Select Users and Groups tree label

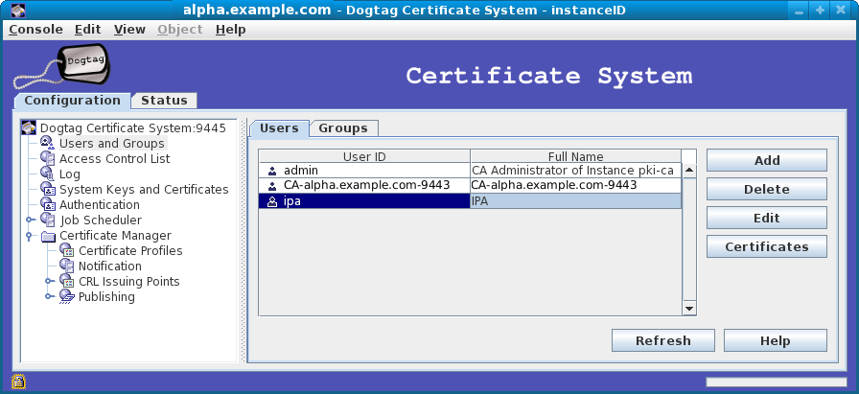point(112,144)
